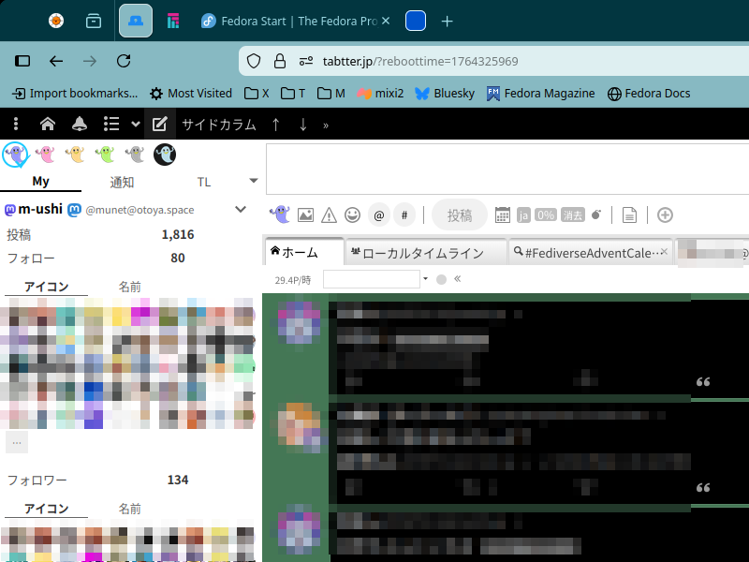Add a content warning with the triangle icon
Screen dimensions: 749x562
(x=329, y=214)
